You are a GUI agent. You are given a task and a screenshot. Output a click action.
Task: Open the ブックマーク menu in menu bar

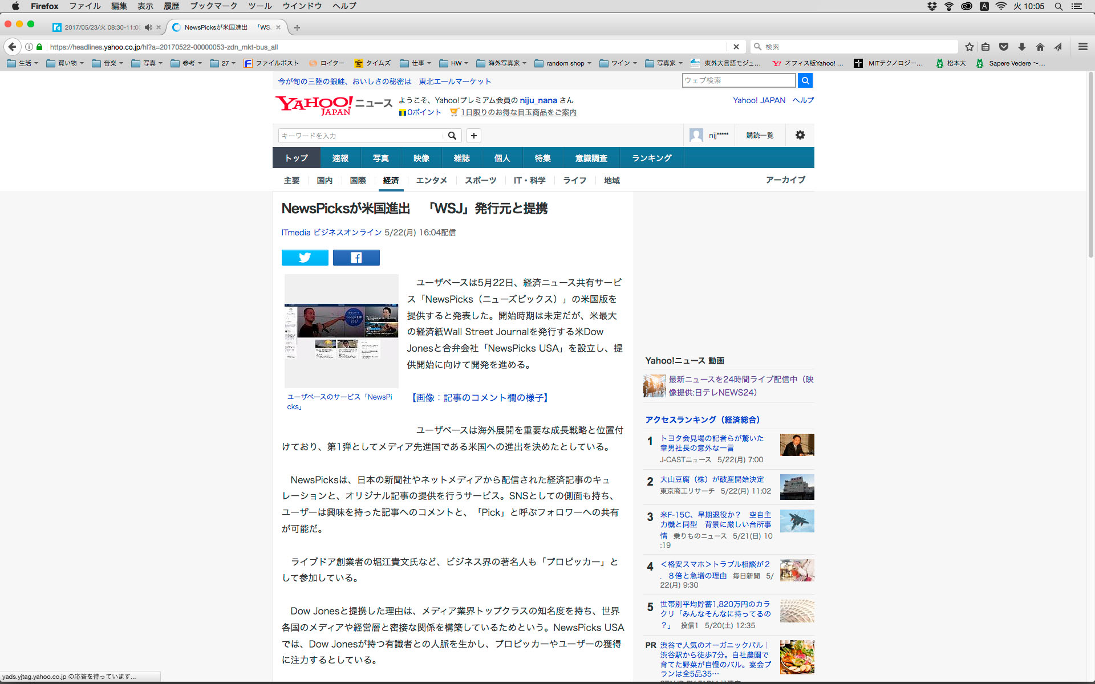point(213,6)
